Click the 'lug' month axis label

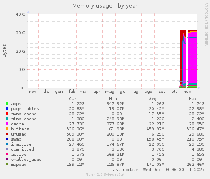click(x=135, y=92)
